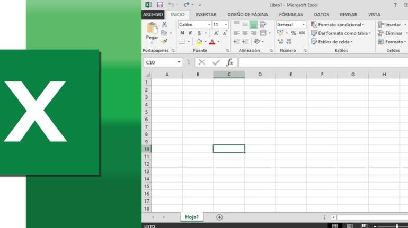This screenshot has width=408, height=228.
Task: Open the Calibri font name dropdown
Action: pos(209,24)
